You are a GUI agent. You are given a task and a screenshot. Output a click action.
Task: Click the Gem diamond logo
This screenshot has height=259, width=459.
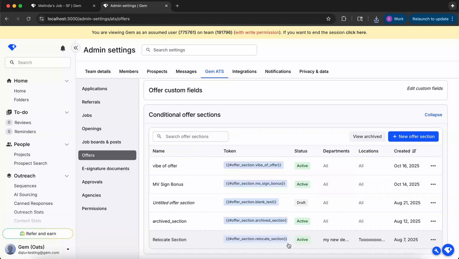(x=12, y=48)
